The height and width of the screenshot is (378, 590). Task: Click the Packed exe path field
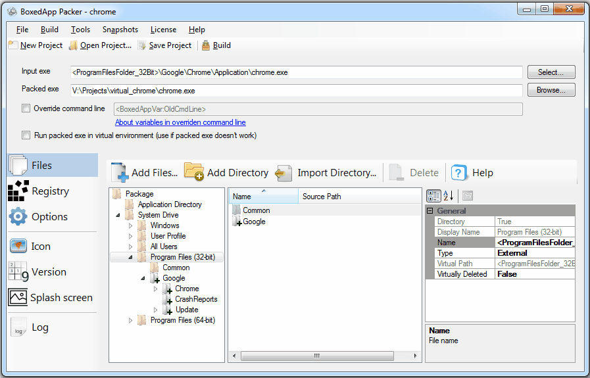point(297,91)
